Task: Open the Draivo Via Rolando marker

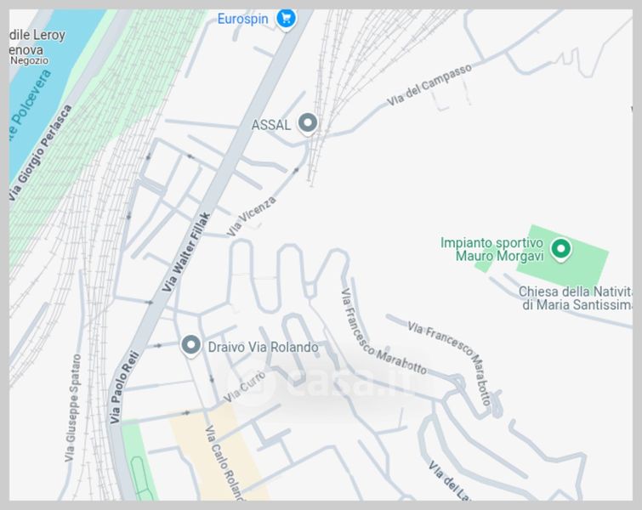Action: point(190,346)
